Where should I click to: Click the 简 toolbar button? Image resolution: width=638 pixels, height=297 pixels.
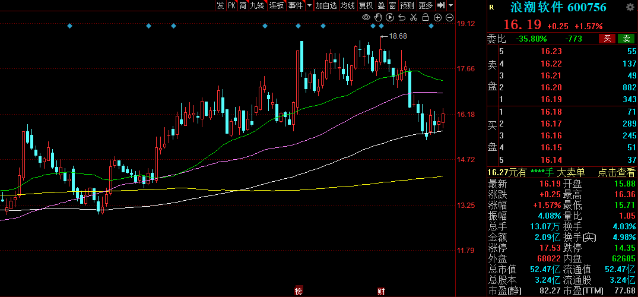click(x=243, y=5)
